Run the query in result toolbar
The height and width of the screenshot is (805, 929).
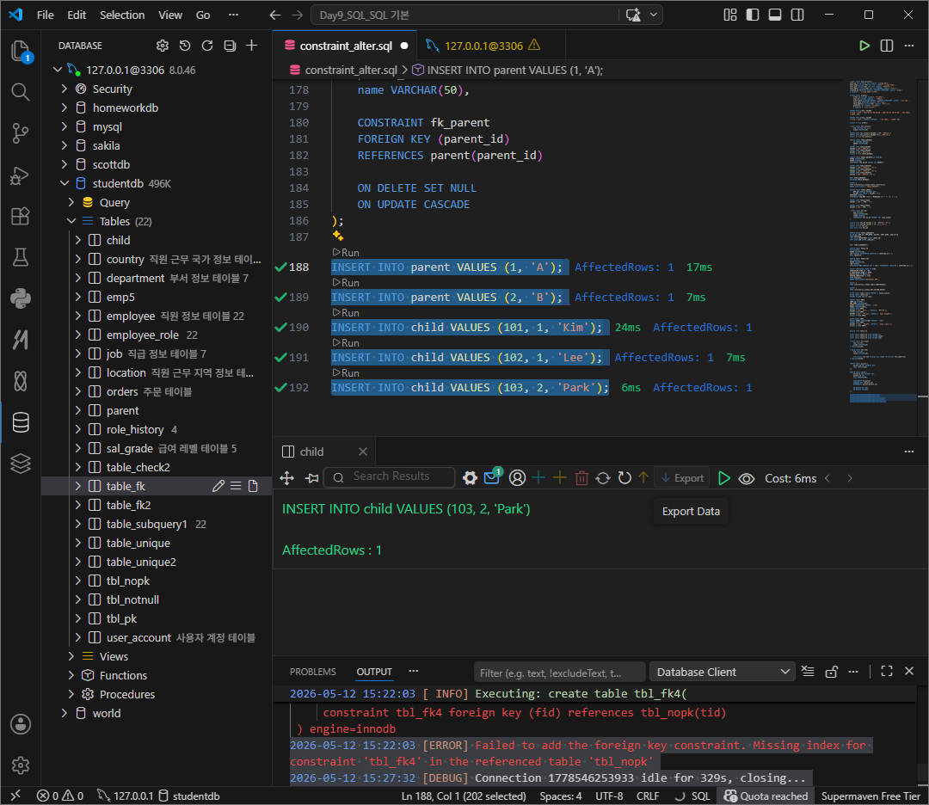click(x=724, y=478)
